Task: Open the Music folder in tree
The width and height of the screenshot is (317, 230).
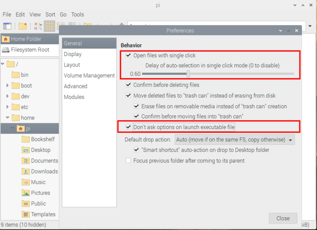Action: pyautogui.click(x=38, y=182)
